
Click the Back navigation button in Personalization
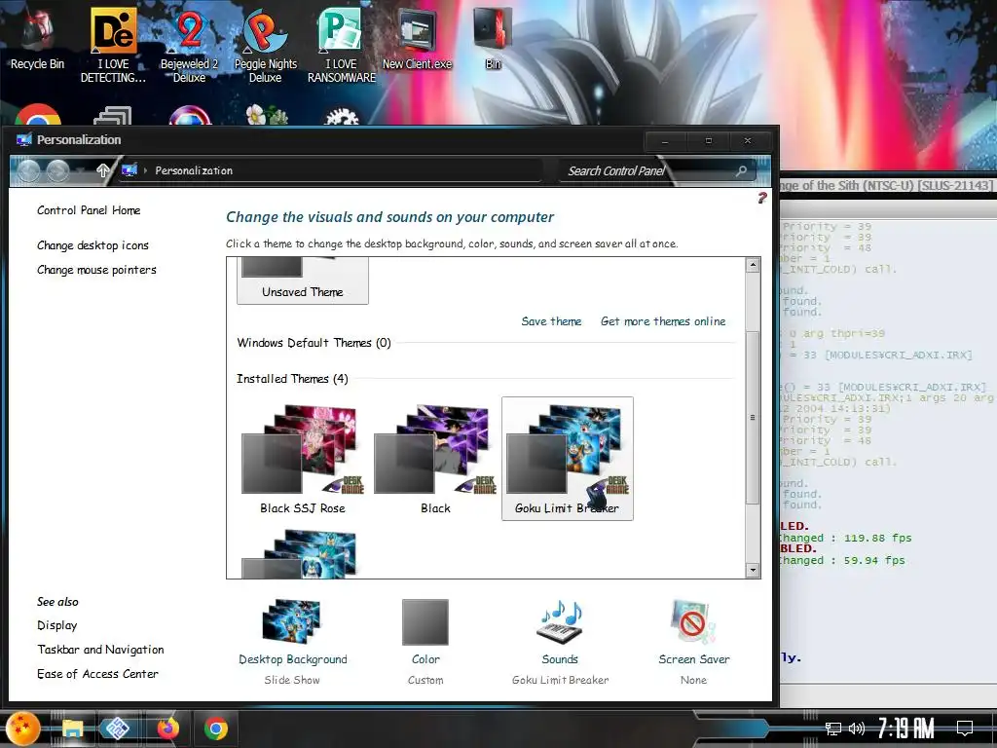tap(28, 170)
